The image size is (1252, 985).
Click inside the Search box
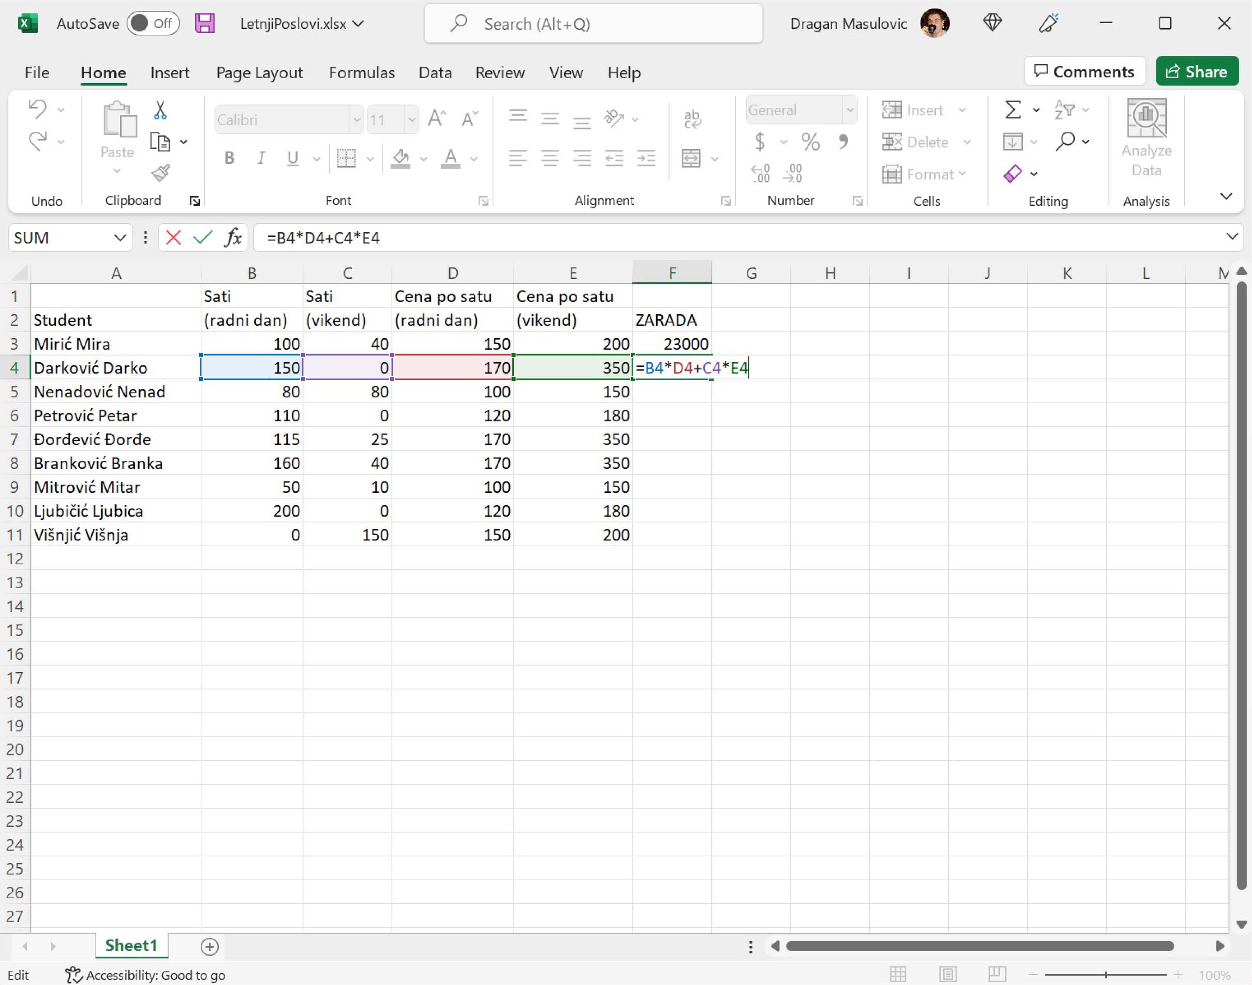594,23
